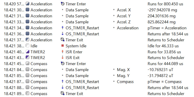Screen dimensions: 194x97
Task: Click the Timer Enter clock icon for Acceleration
Action: (x=63, y=4)
